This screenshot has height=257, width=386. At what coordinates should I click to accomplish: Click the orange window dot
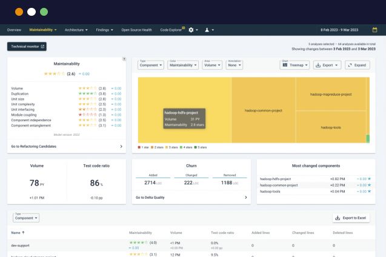click(19, 12)
